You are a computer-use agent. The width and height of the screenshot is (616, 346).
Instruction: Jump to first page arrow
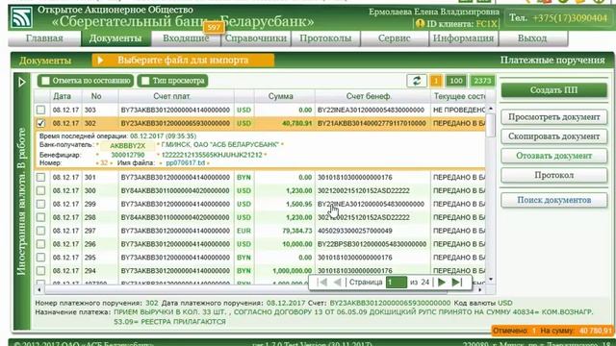coord(322,282)
